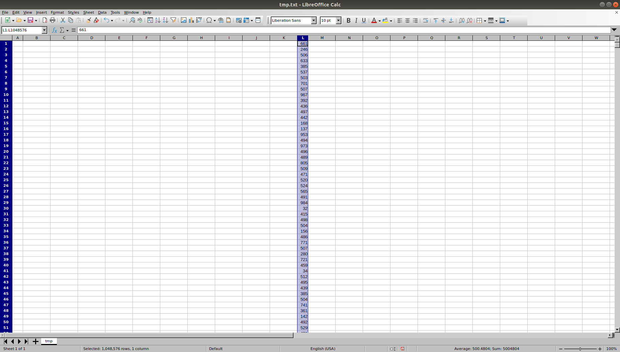
Task: Insert a pivot table
Action: click(199, 20)
